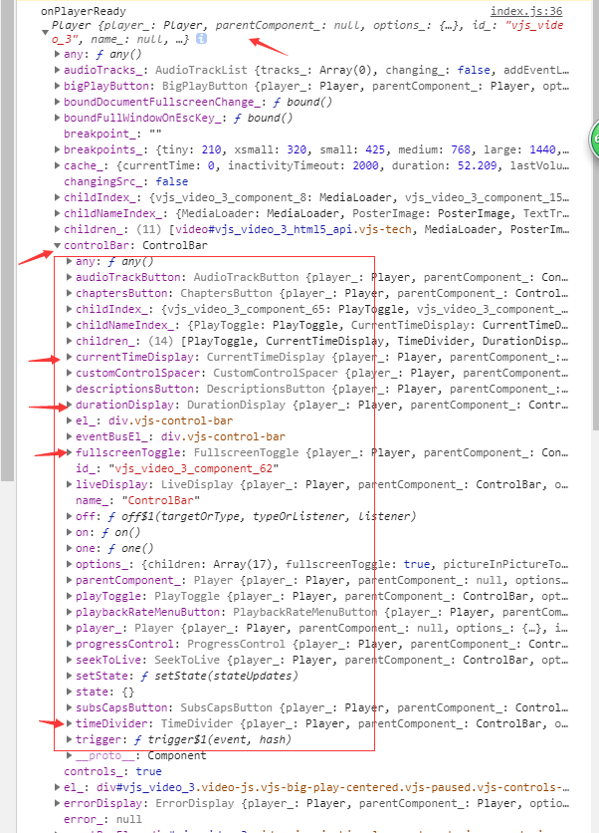
Task: Expand children_ (14) array in controlBar
Action: tap(69, 341)
